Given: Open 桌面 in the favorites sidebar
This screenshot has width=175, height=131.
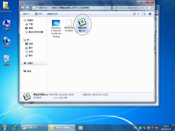Looking at the screenshot, I should point(31,28).
